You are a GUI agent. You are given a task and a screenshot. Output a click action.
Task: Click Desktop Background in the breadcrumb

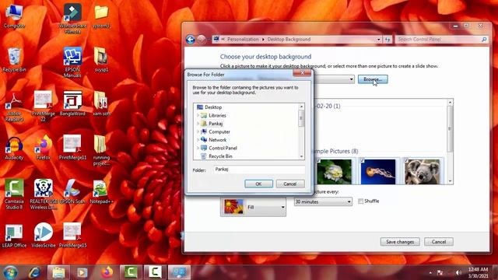tap(289, 40)
